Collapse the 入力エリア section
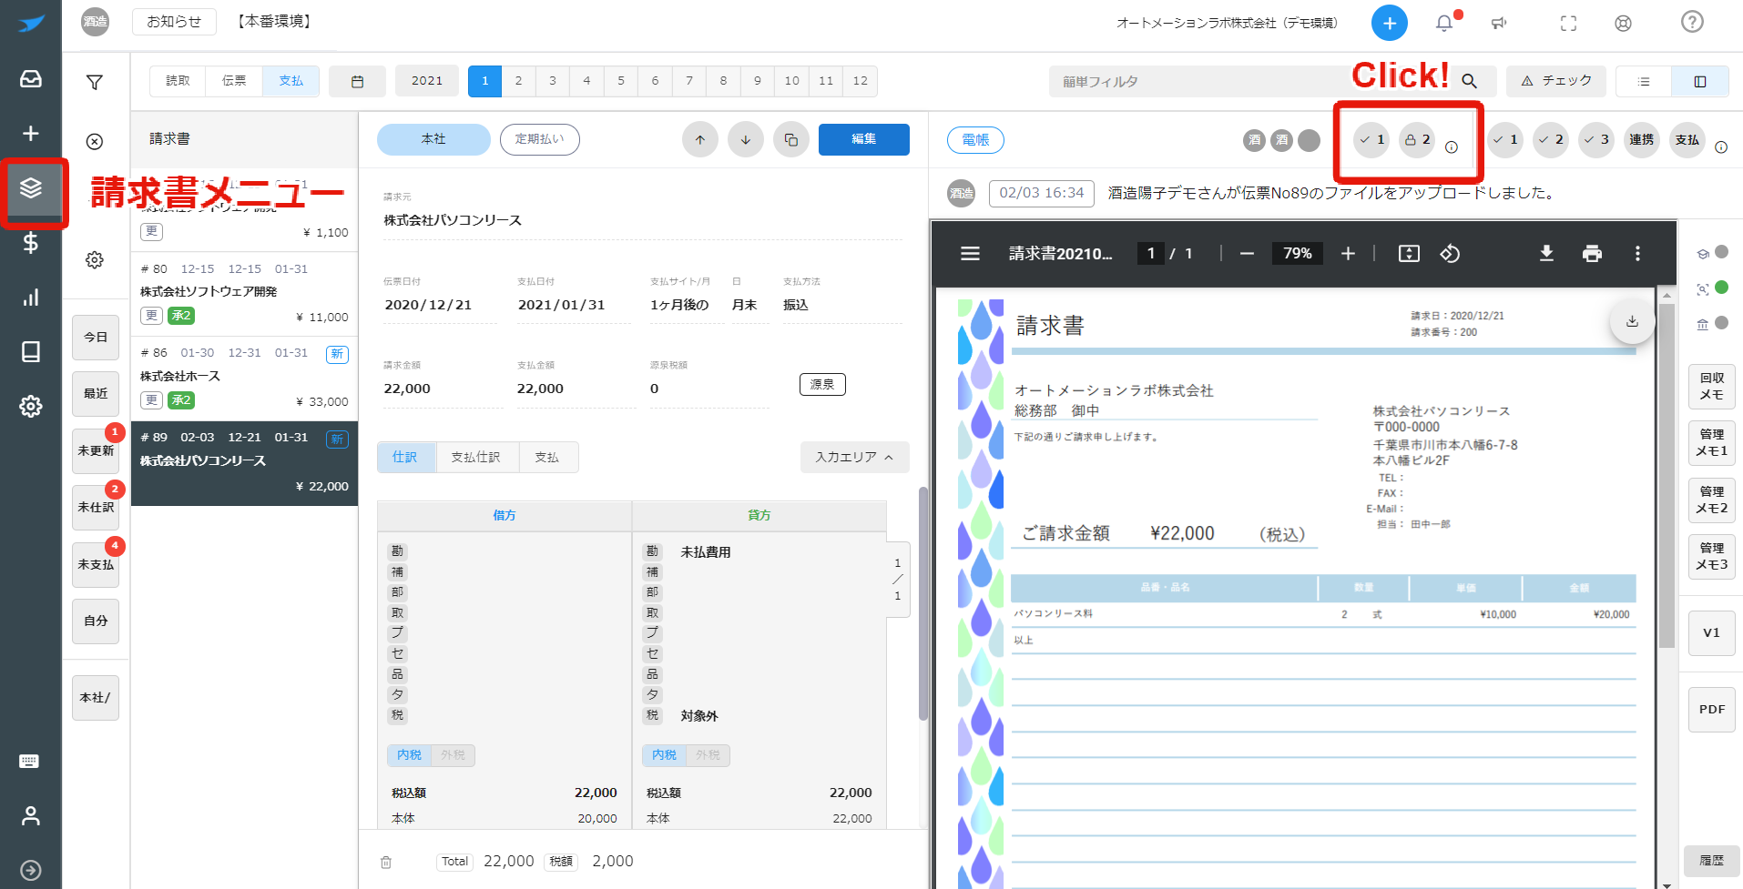The image size is (1743, 889). tap(854, 458)
